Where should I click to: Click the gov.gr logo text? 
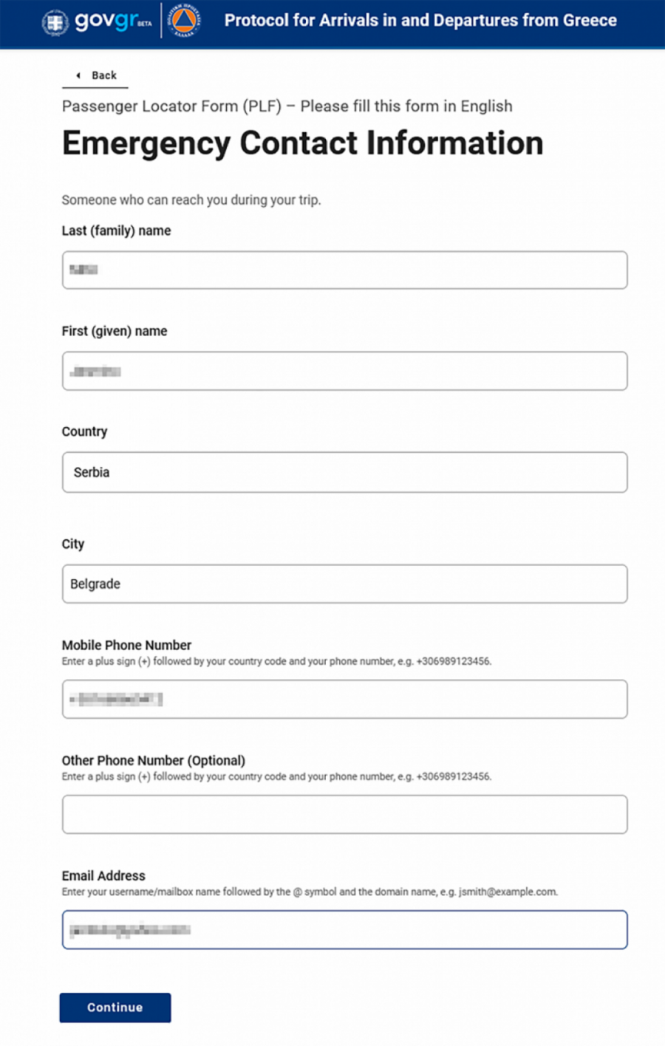pyautogui.click(x=105, y=21)
